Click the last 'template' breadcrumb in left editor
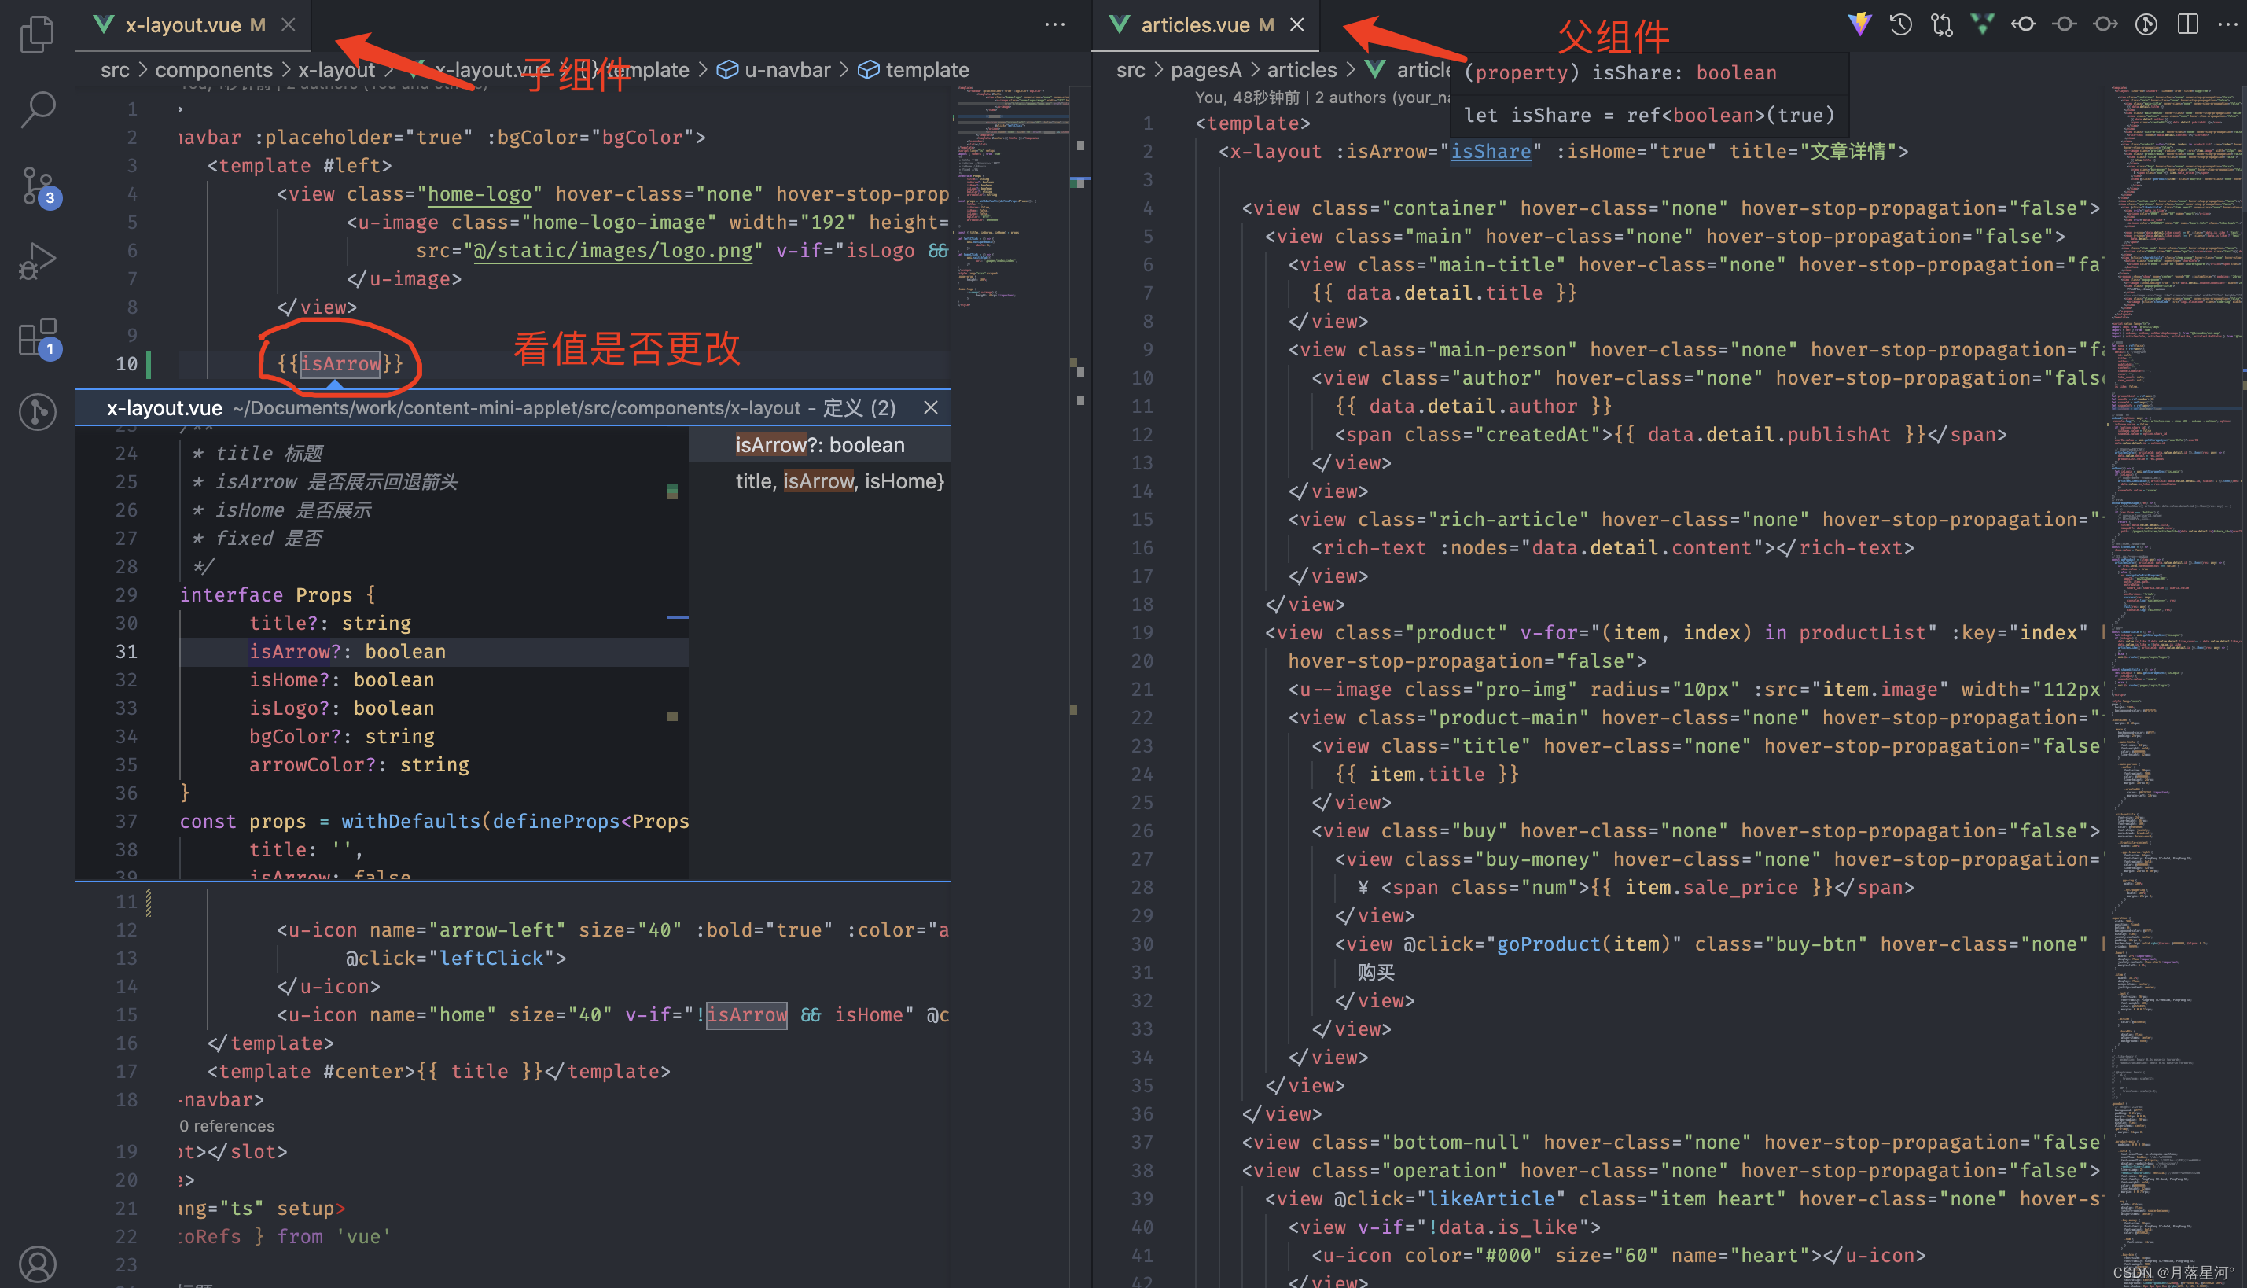 pos(927,70)
